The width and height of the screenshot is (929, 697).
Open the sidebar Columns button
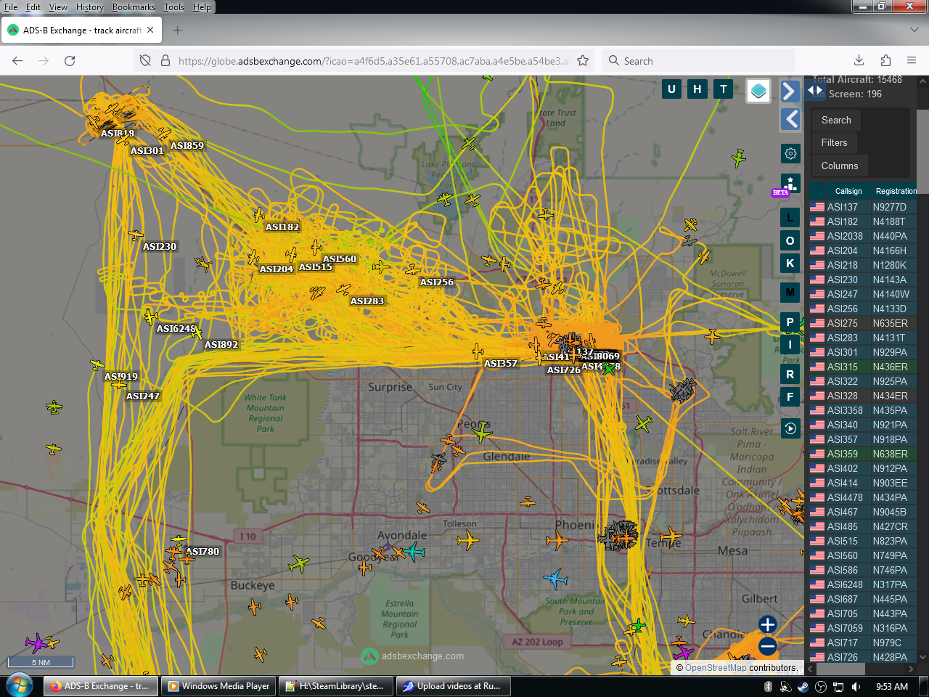(x=840, y=166)
